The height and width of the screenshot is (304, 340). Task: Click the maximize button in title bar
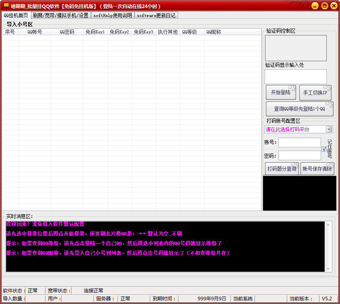325,6
